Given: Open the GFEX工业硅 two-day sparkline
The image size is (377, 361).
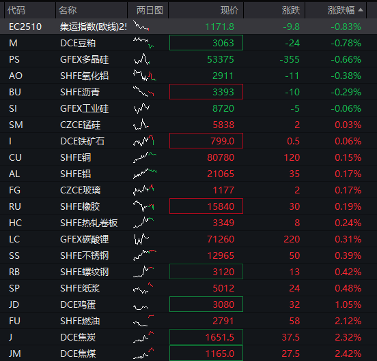Looking at the screenshot, I should pyautogui.click(x=142, y=108).
